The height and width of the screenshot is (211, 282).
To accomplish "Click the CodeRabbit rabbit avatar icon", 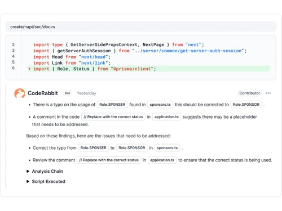I will [20, 93].
